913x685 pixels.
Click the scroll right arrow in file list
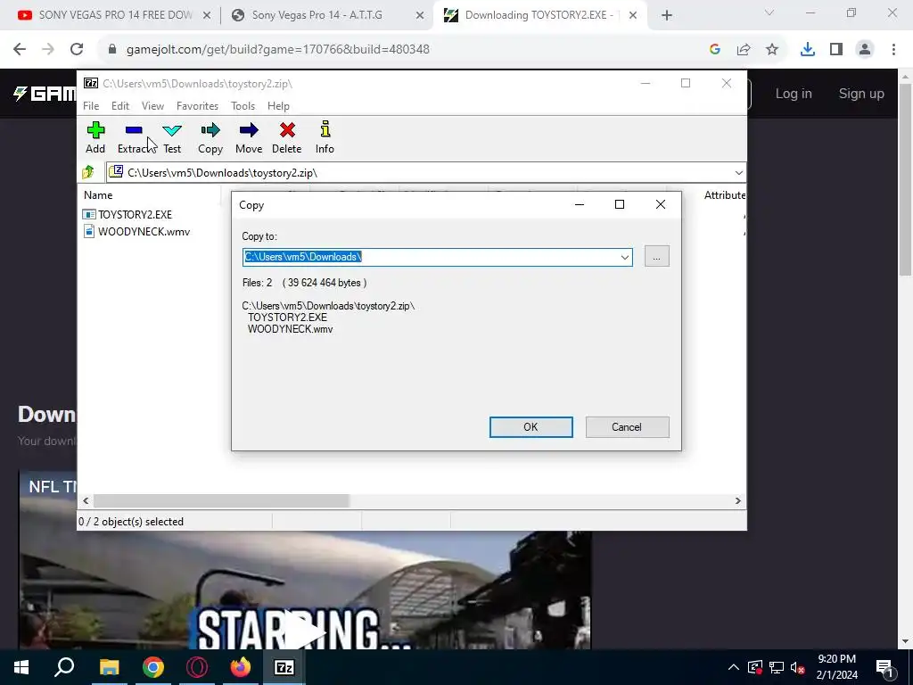pos(737,501)
